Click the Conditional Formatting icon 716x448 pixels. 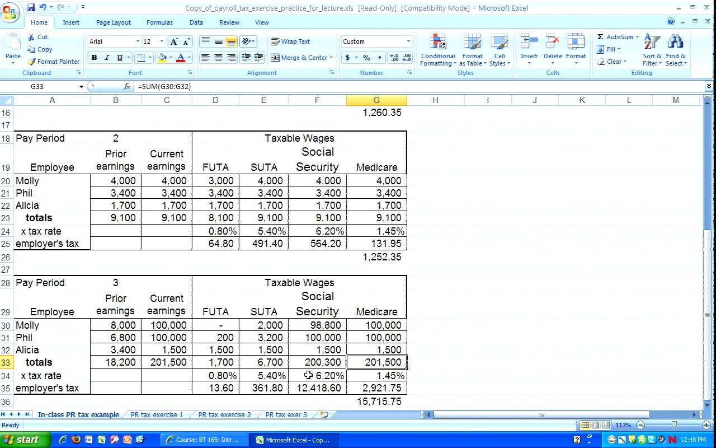pyautogui.click(x=437, y=50)
